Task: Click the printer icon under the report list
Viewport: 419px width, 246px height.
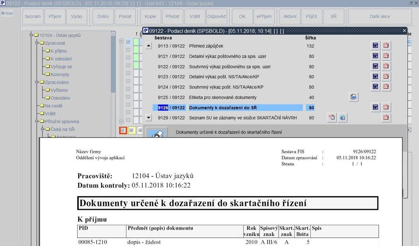Action: [x=157, y=133]
